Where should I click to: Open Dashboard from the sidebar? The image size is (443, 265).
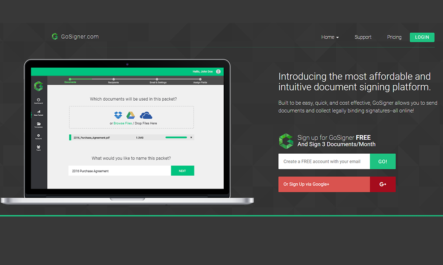click(x=39, y=101)
